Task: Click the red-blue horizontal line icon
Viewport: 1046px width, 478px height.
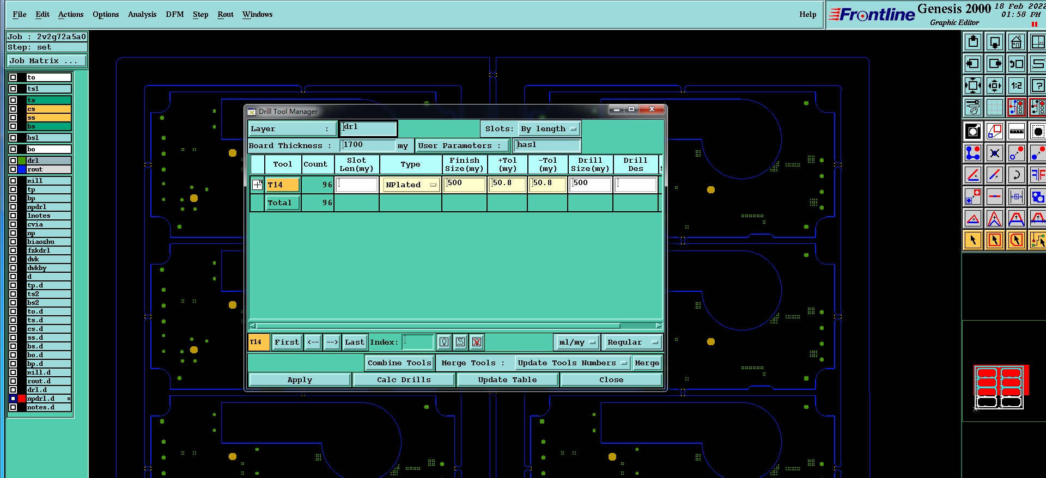Action: (x=995, y=197)
